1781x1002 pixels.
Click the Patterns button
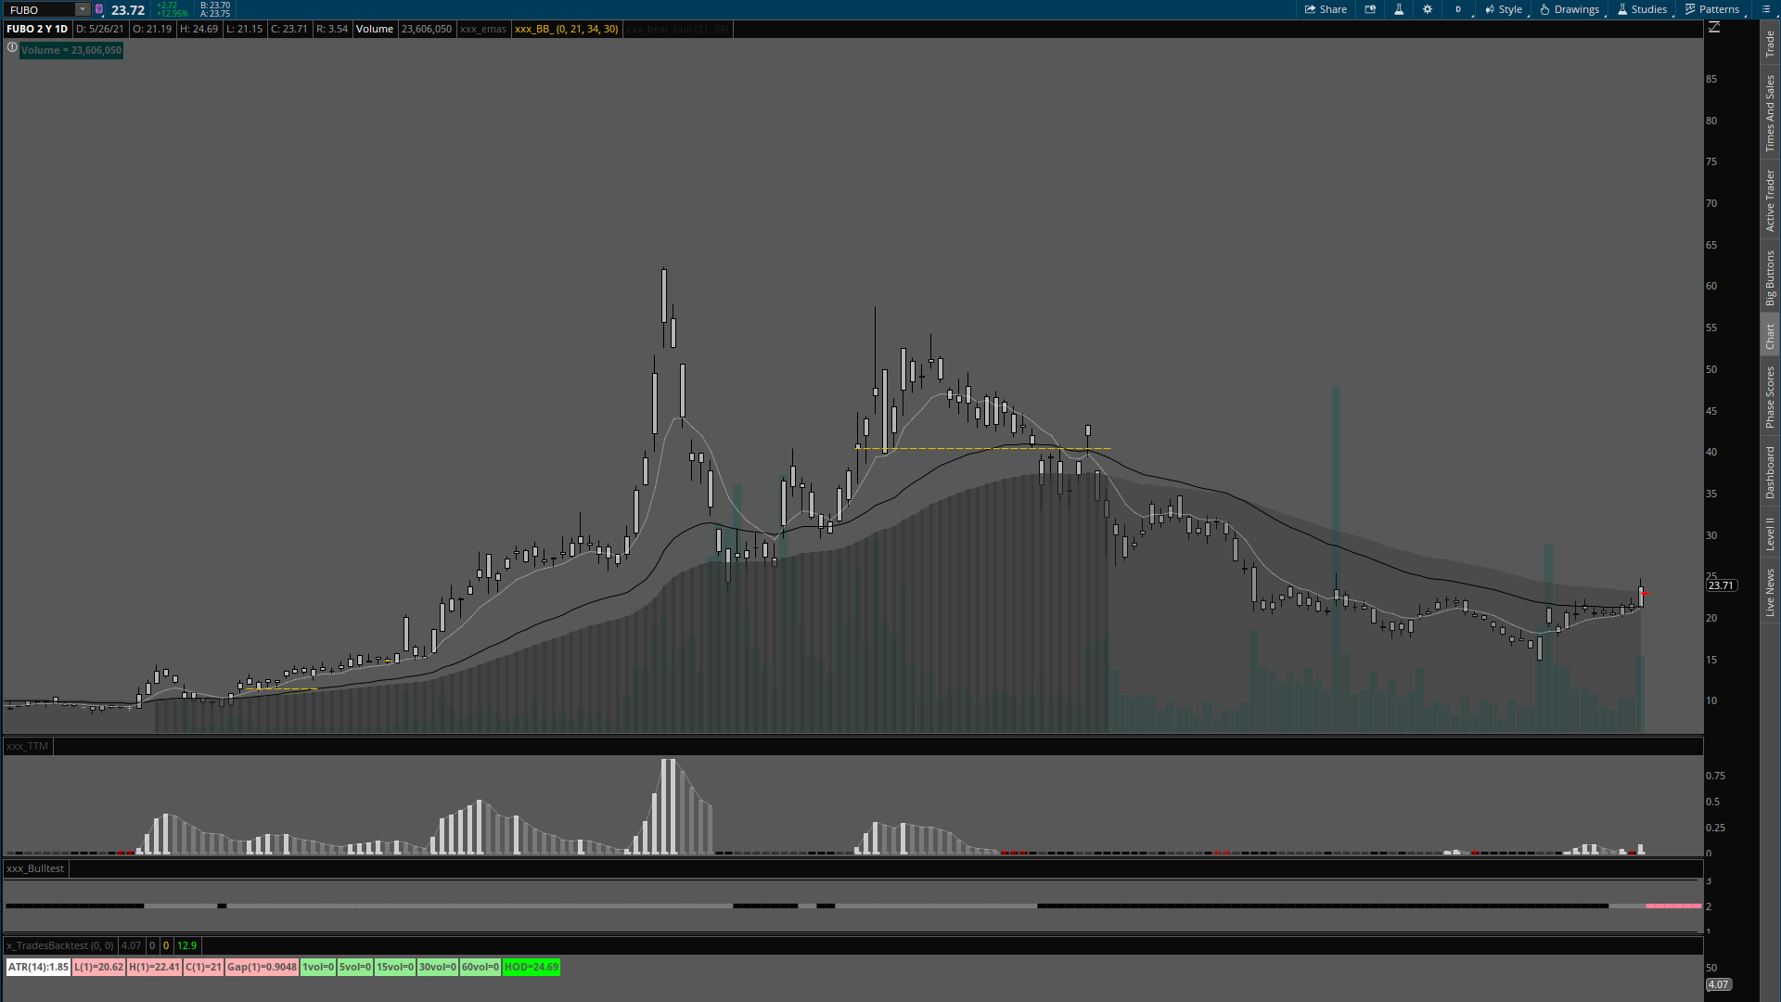point(1712,9)
